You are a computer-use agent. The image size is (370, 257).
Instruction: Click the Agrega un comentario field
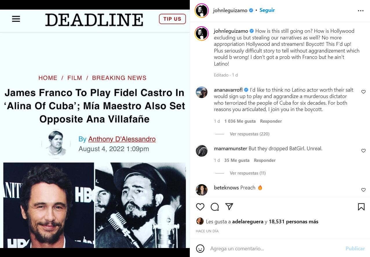pyautogui.click(x=275, y=249)
